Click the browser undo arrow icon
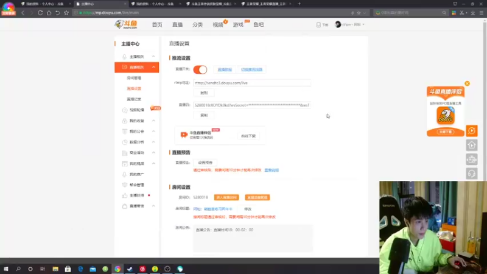Image resolution: width=487 pixels, height=274 pixels. click(57, 13)
